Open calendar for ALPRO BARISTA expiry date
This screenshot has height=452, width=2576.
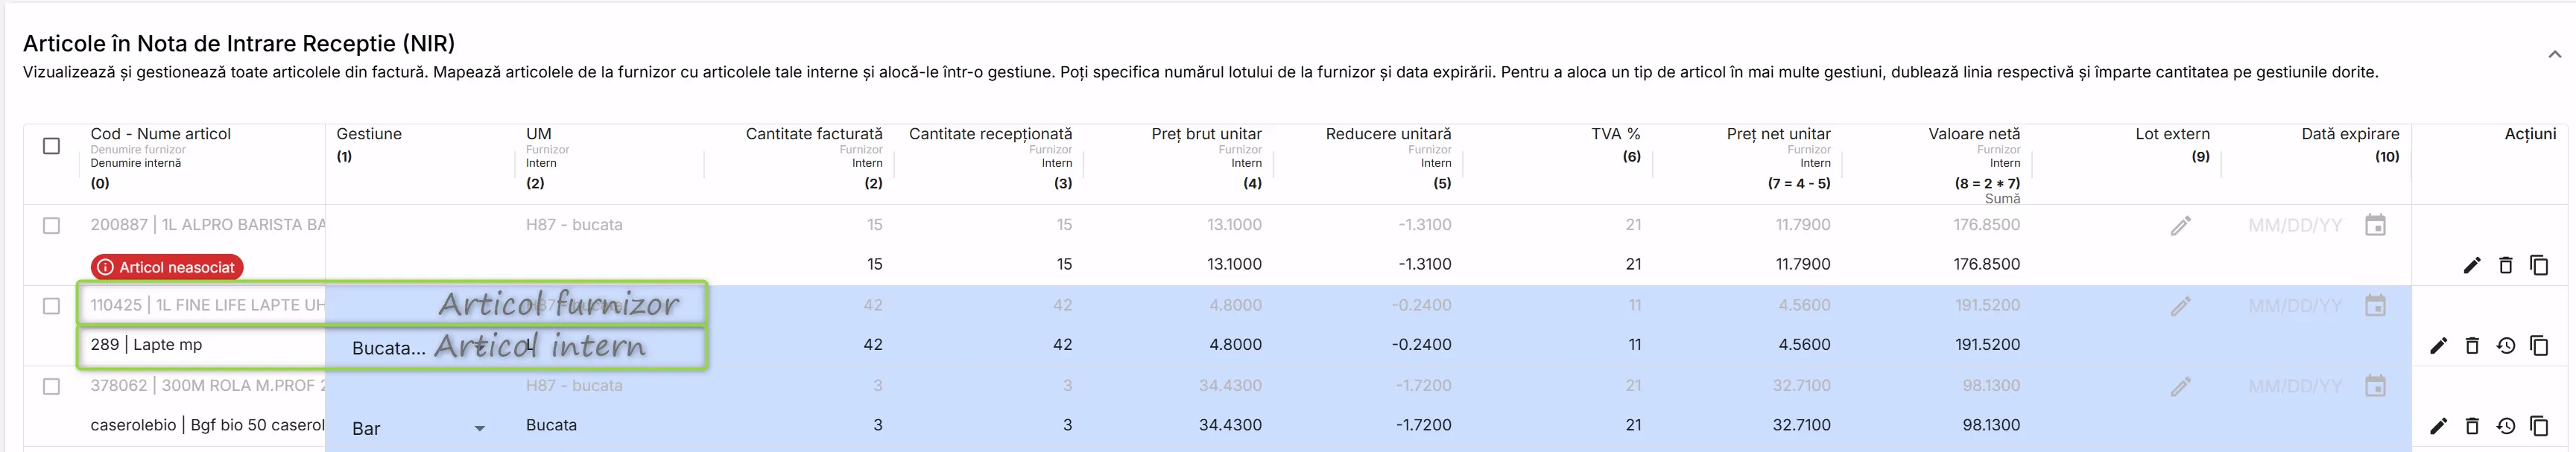[x=2375, y=225]
